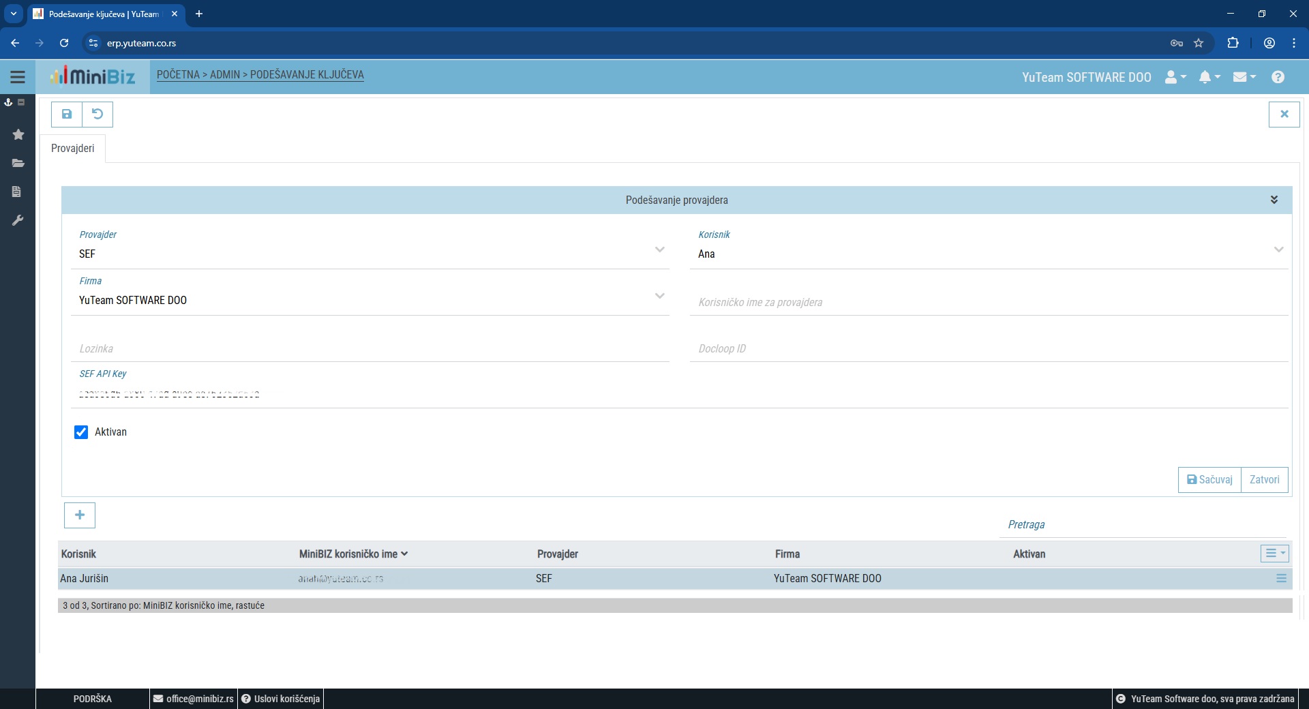Select the Ana Jurišin row cell
Image resolution: width=1309 pixels, height=709 pixels.
(84, 578)
